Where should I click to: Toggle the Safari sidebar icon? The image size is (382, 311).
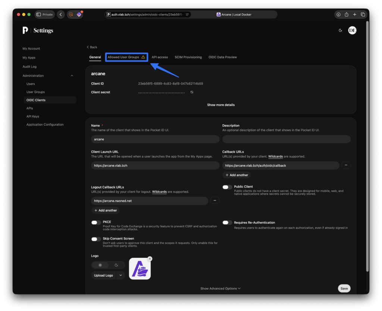coord(38,15)
